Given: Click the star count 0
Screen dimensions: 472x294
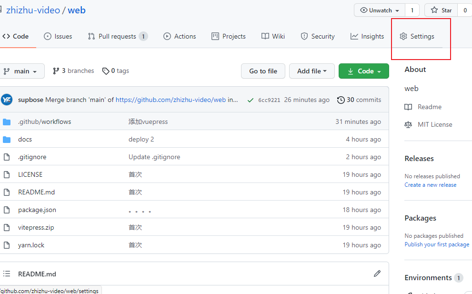Looking at the screenshot, I should coord(465,10).
